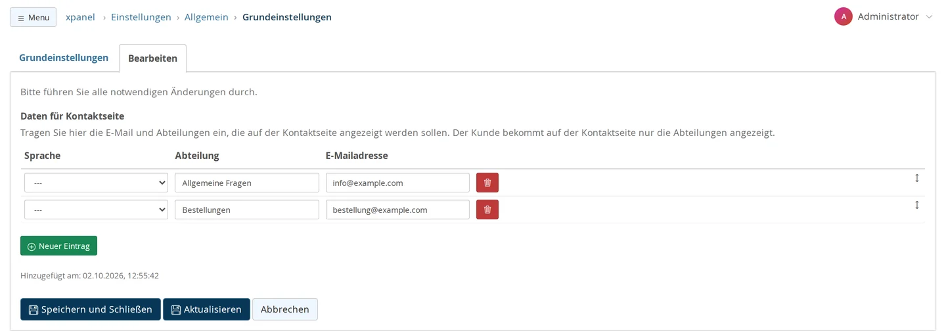Edit the Allgemeine Fragen department field
The height and width of the screenshot is (331, 946).
click(247, 183)
